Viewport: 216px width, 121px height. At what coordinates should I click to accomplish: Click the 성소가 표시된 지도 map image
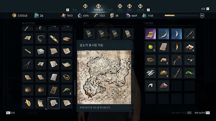point(104,77)
